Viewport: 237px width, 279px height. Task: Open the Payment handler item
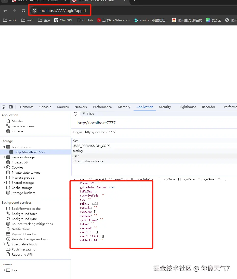pyautogui.click(x=24, y=234)
